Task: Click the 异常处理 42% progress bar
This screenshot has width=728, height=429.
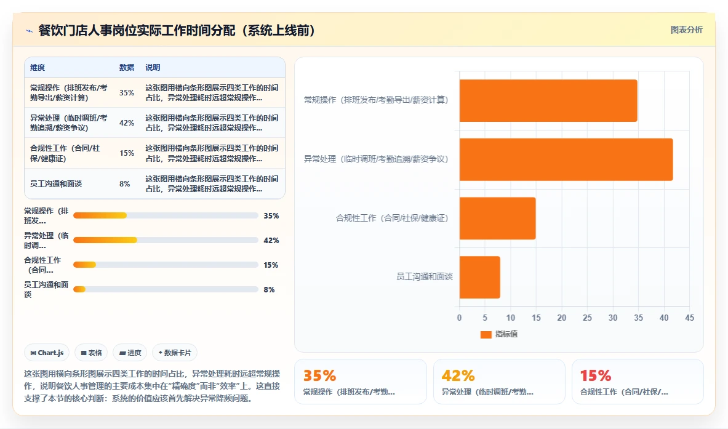Action: 166,240
